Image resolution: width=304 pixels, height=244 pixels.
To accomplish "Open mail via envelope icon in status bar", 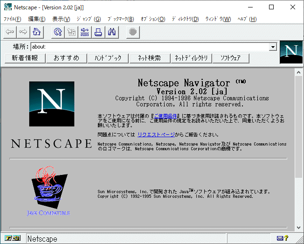I will click(x=280, y=238).
